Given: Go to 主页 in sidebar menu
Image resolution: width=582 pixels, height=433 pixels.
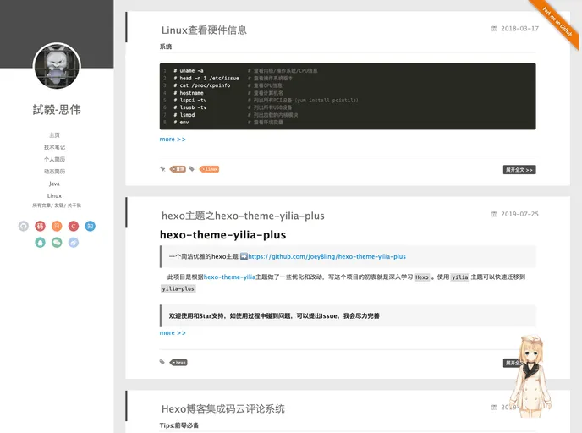Looking at the screenshot, I should [x=54, y=135].
